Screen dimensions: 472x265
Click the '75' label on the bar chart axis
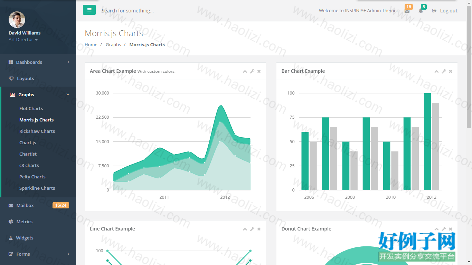292,117
